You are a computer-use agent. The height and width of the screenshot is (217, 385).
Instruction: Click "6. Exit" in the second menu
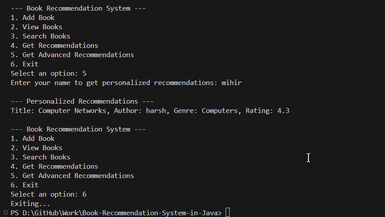pos(24,185)
